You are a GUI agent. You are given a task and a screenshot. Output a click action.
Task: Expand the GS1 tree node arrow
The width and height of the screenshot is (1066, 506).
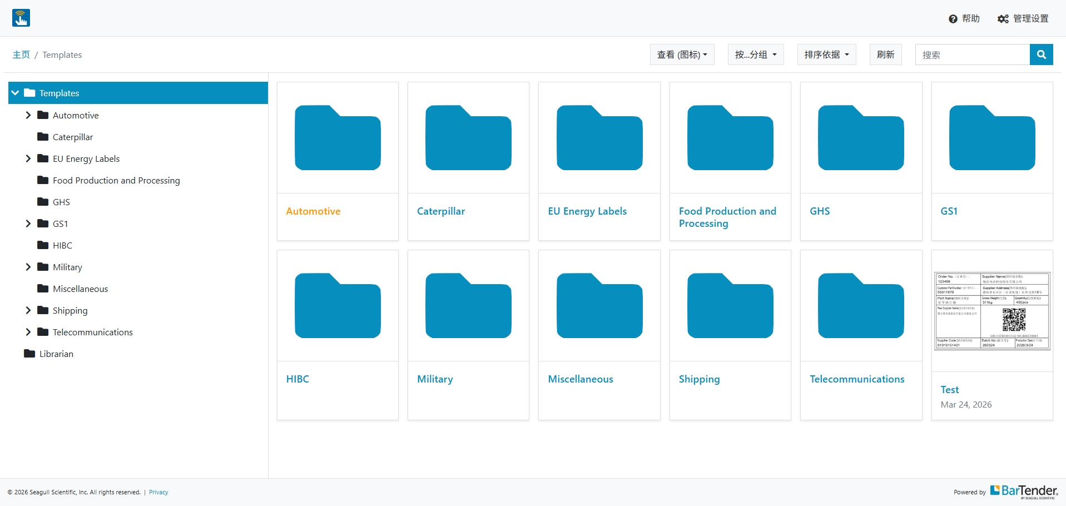point(28,224)
